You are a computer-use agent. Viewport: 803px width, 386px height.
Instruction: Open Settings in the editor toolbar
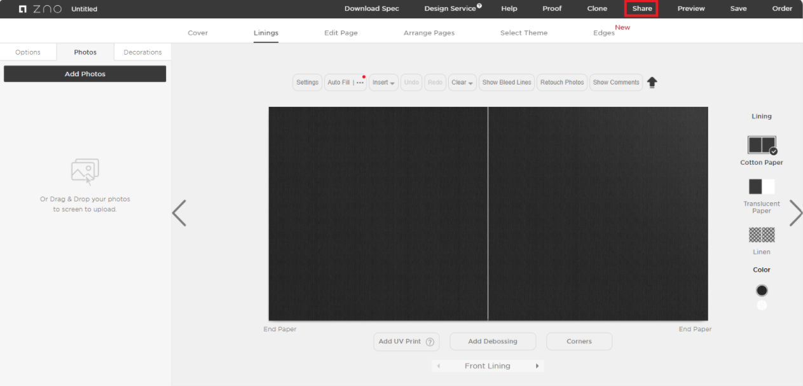click(x=307, y=82)
